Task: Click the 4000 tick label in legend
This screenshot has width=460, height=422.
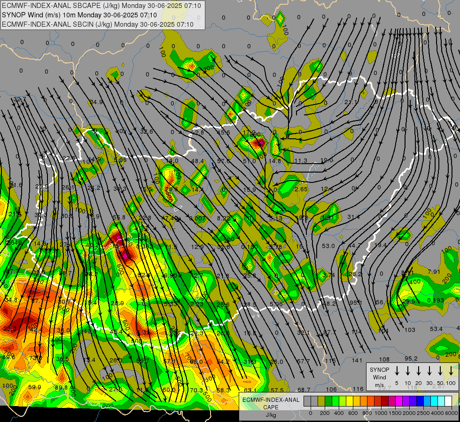Action: point(437,413)
